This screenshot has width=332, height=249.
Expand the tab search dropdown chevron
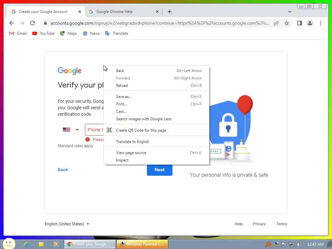point(290,12)
